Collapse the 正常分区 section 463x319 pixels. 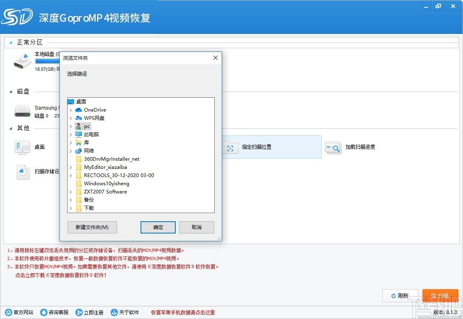(11, 43)
